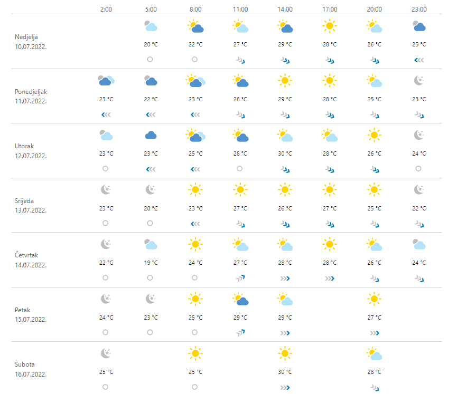The height and width of the screenshot is (394, 467).
Task: Click the wind arrows for Ponedjeljak 2:00
Action: tap(106, 114)
